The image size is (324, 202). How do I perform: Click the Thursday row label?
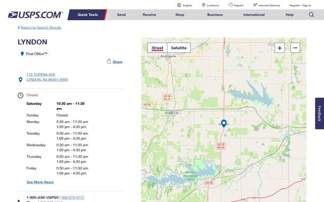click(x=34, y=157)
